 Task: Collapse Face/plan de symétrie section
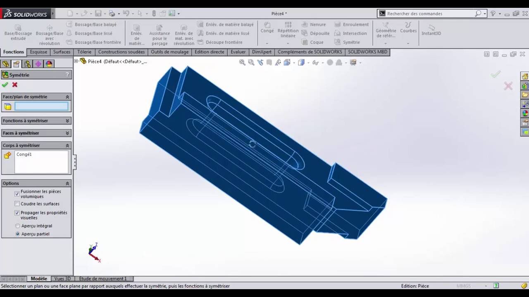click(67, 97)
